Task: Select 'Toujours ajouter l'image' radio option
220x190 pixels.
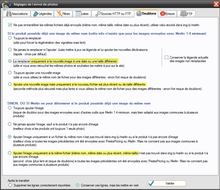Action: tap(10, 109)
